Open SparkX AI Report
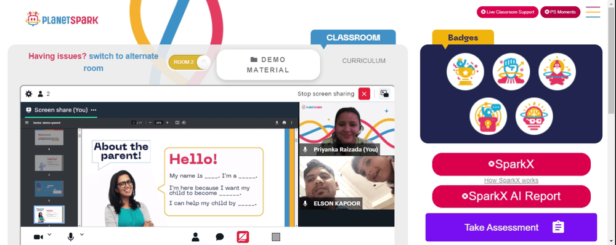The width and height of the screenshot is (616, 245). [x=511, y=196]
